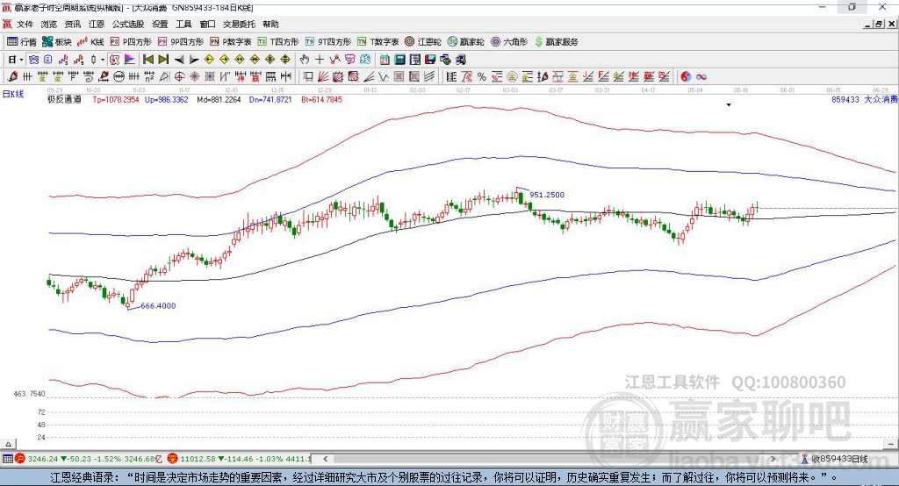
Task: Open the 公式选股 menu
Action: [128, 24]
